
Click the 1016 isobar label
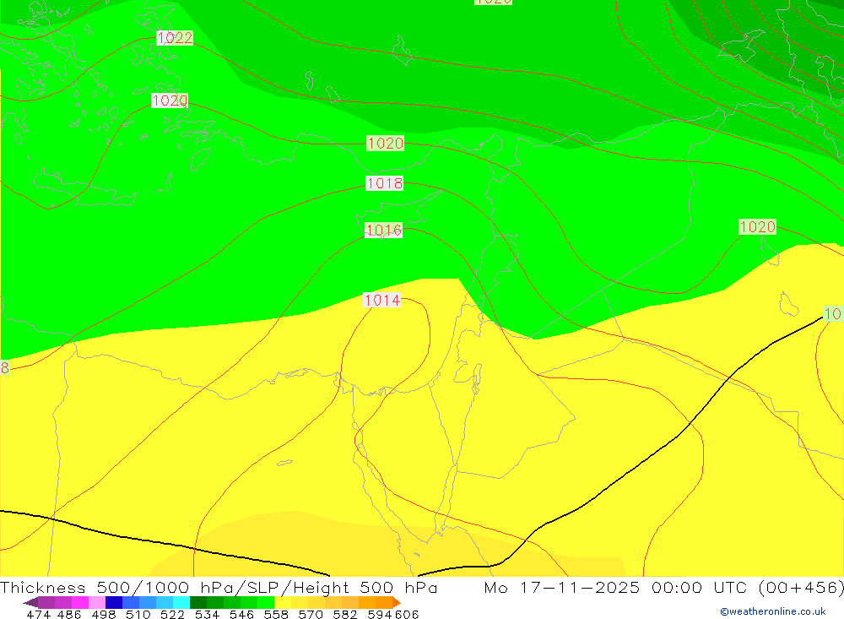coord(383,230)
